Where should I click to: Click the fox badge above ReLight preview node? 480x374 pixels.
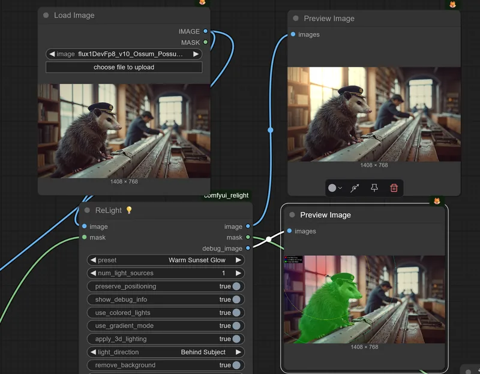[x=437, y=201]
